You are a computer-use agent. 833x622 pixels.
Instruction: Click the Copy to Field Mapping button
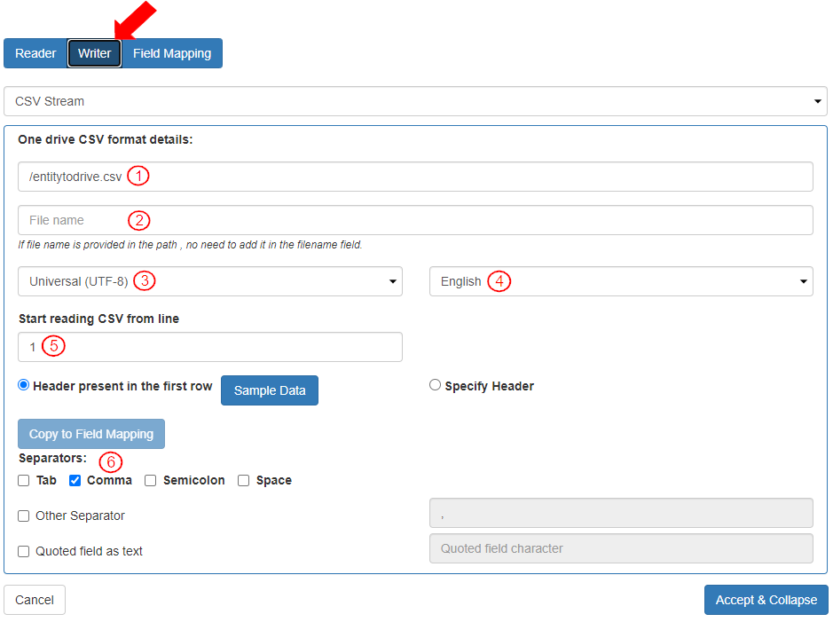91,434
